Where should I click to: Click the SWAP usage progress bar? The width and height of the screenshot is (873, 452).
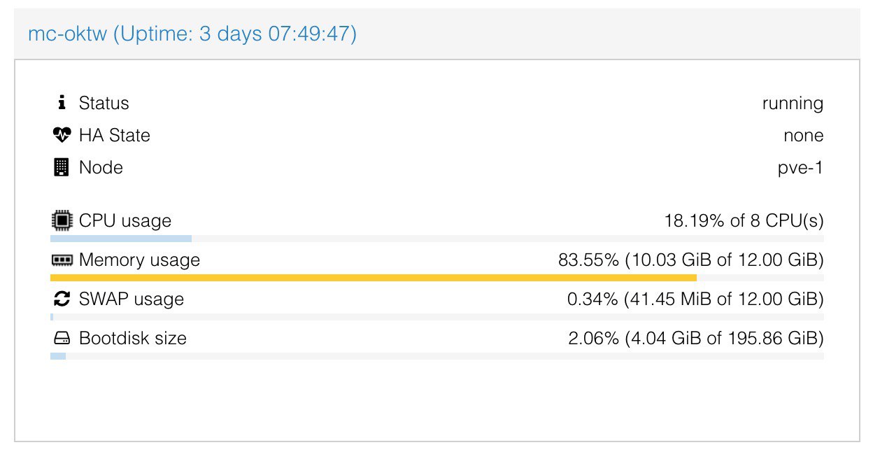pos(437,317)
